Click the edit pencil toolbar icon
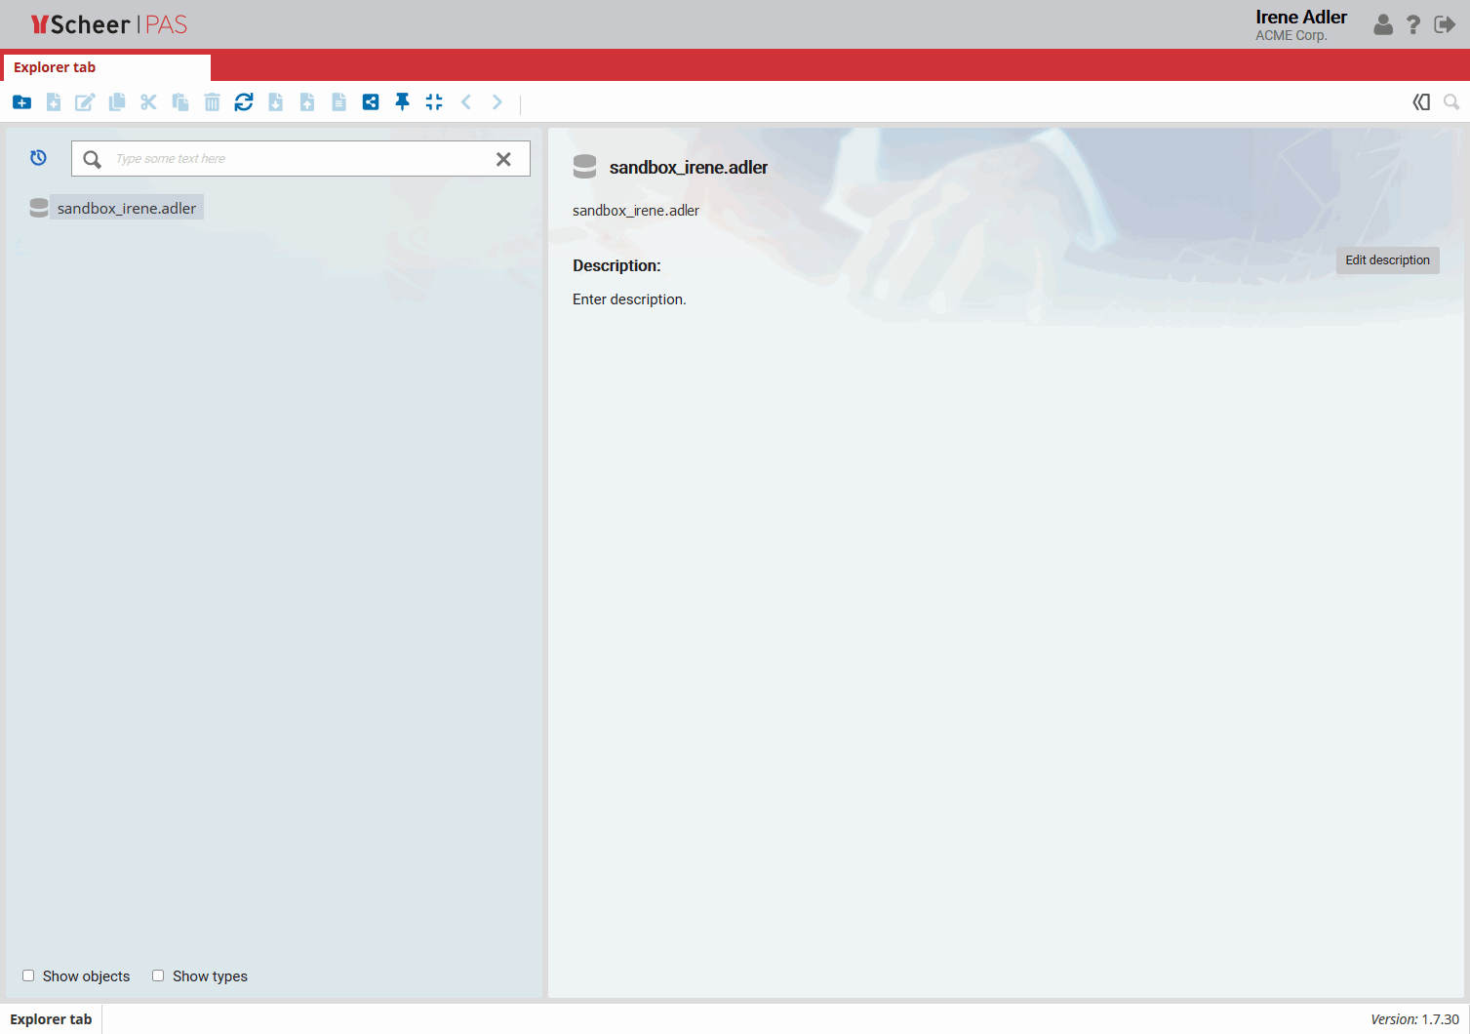 (x=85, y=102)
